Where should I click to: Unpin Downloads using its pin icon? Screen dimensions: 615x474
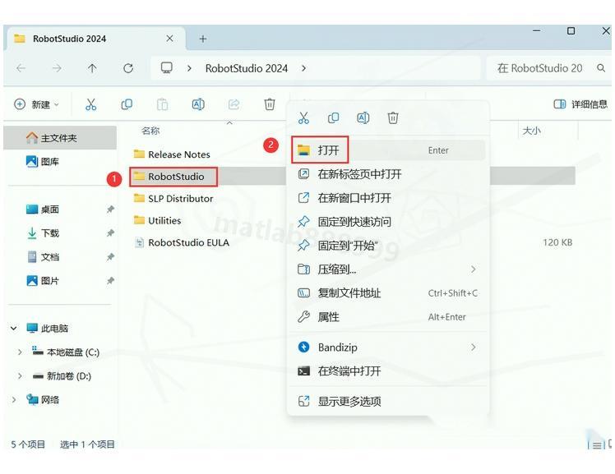(x=111, y=233)
